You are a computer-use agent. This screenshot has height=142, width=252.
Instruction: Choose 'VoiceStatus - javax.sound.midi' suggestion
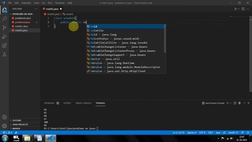pos(125,39)
